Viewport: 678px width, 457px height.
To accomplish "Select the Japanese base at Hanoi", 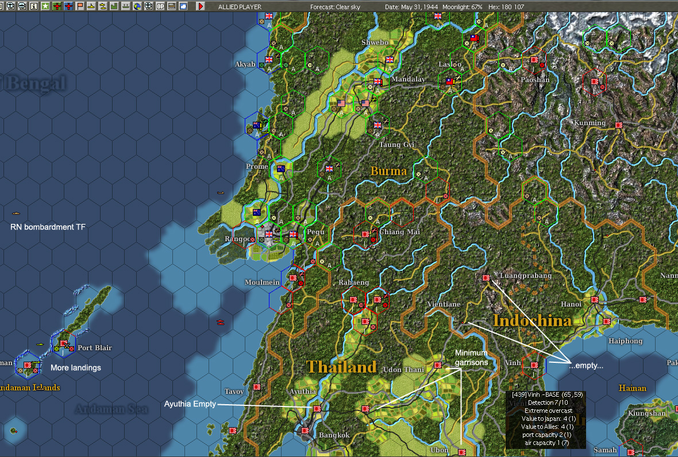I will coord(595,299).
